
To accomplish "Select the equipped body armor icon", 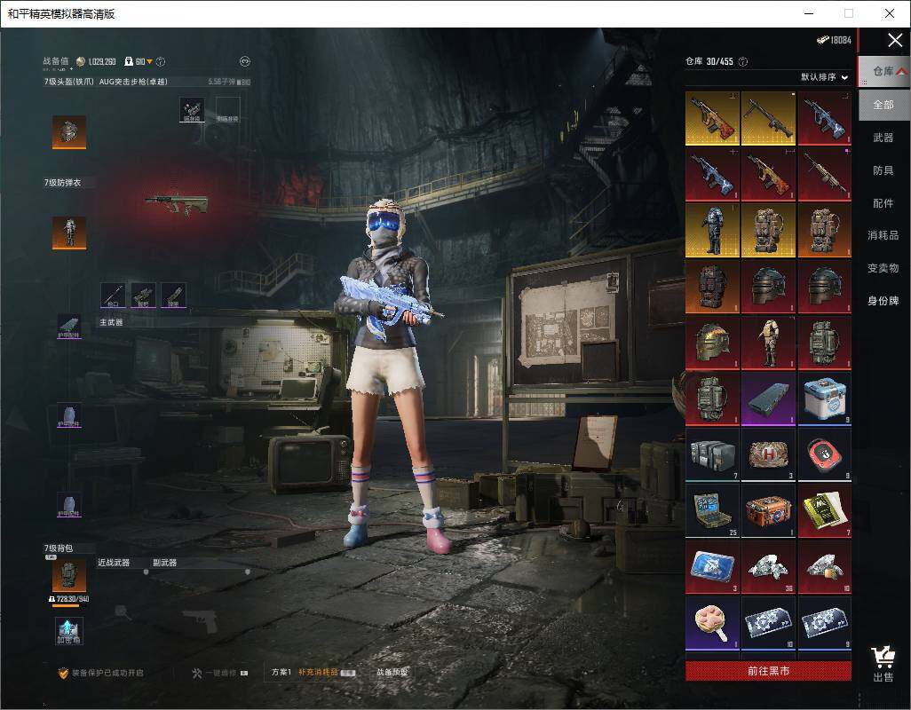I will coord(69,233).
